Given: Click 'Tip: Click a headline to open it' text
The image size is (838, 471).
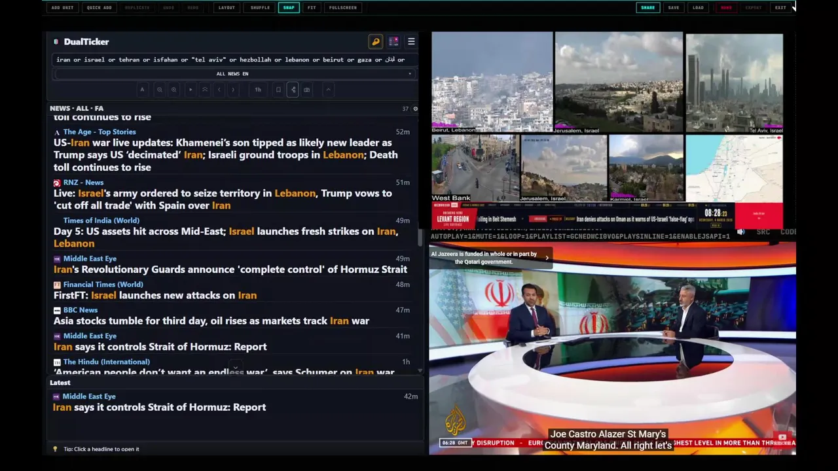Looking at the screenshot, I should [101, 449].
